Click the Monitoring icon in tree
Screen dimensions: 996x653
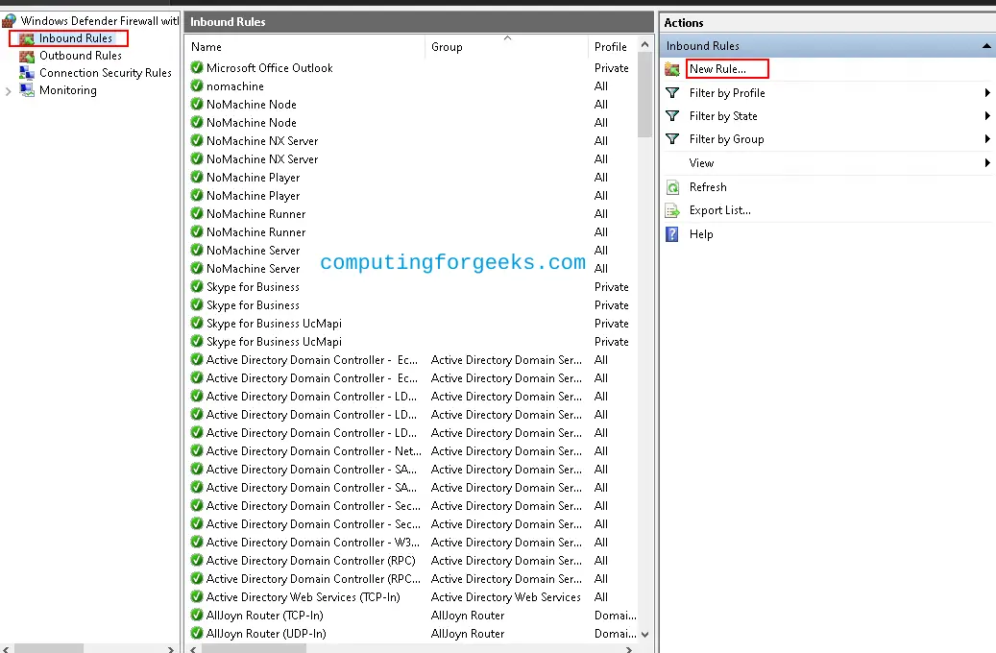[27, 90]
